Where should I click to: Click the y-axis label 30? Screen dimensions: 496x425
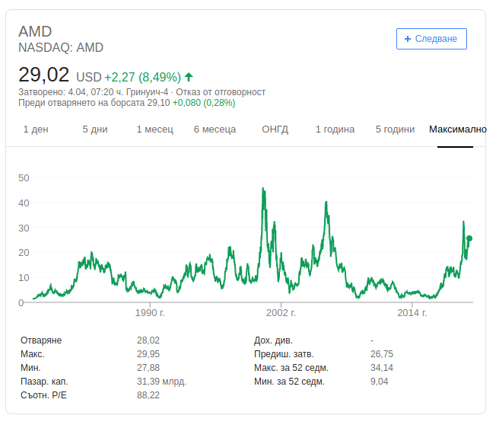[24, 228]
